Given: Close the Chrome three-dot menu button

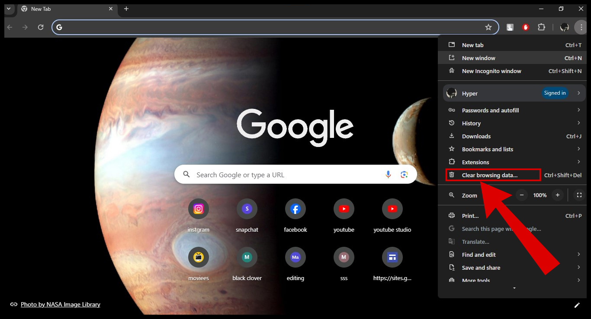Looking at the screenshot, I should (x=581, y=27).
